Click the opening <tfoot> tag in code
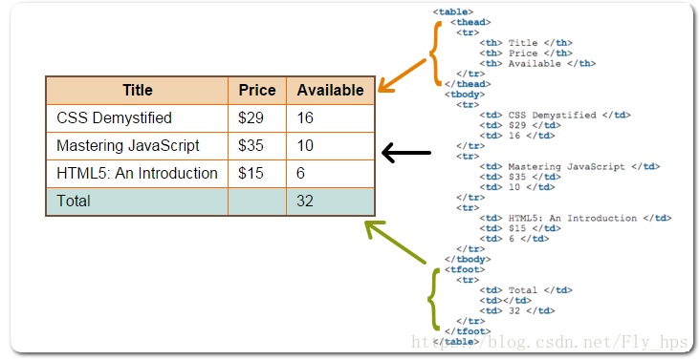The width and height of the screenshot is (699, 361). tap(465, 269)
